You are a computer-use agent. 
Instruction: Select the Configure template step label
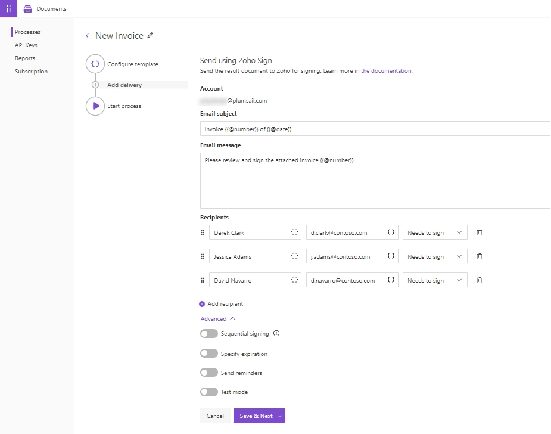point(133,64)
